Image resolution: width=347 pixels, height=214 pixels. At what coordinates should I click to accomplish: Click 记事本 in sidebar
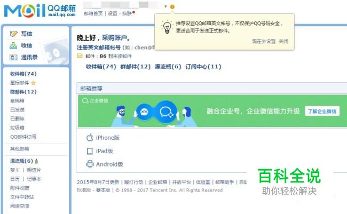pyautogui.click(x=34, y=179)
